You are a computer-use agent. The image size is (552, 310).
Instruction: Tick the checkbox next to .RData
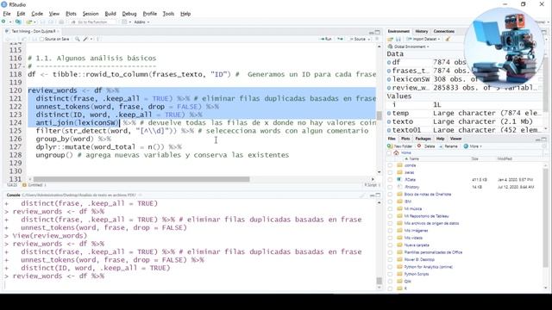pos(390,180)
